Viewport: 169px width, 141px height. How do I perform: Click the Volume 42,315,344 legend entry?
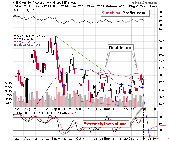click(28, 45)
